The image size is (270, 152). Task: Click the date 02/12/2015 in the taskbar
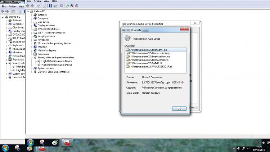pos(259,150)
